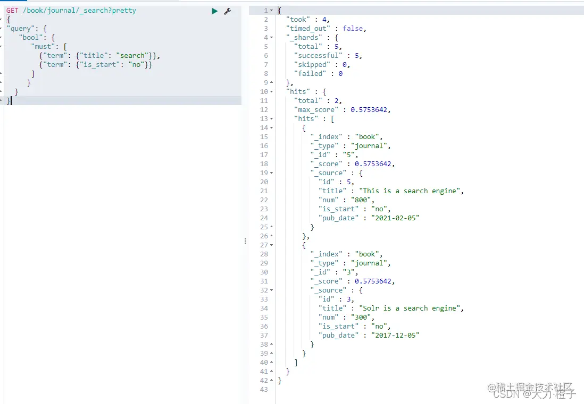The width and height of the screenshot is (584, 404).
Task: Click the fold marker at line 25
Action: coord(271,227)
